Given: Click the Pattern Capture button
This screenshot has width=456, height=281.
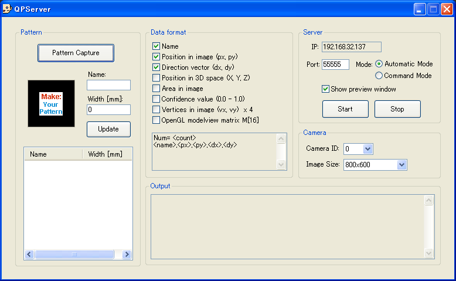Looking at the screenshot, I should click(76, 53).
